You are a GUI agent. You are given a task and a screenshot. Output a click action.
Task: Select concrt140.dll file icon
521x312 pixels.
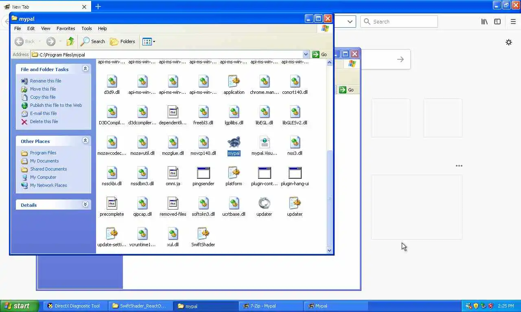point(295,81)
